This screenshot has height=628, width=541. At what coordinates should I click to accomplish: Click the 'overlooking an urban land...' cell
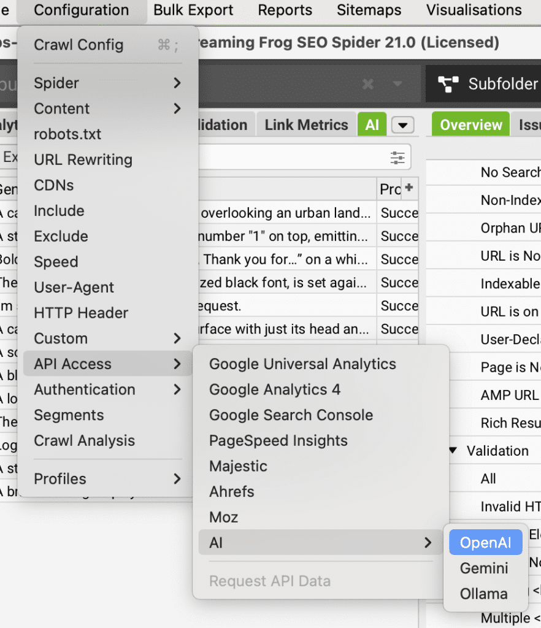click(288, 213)
